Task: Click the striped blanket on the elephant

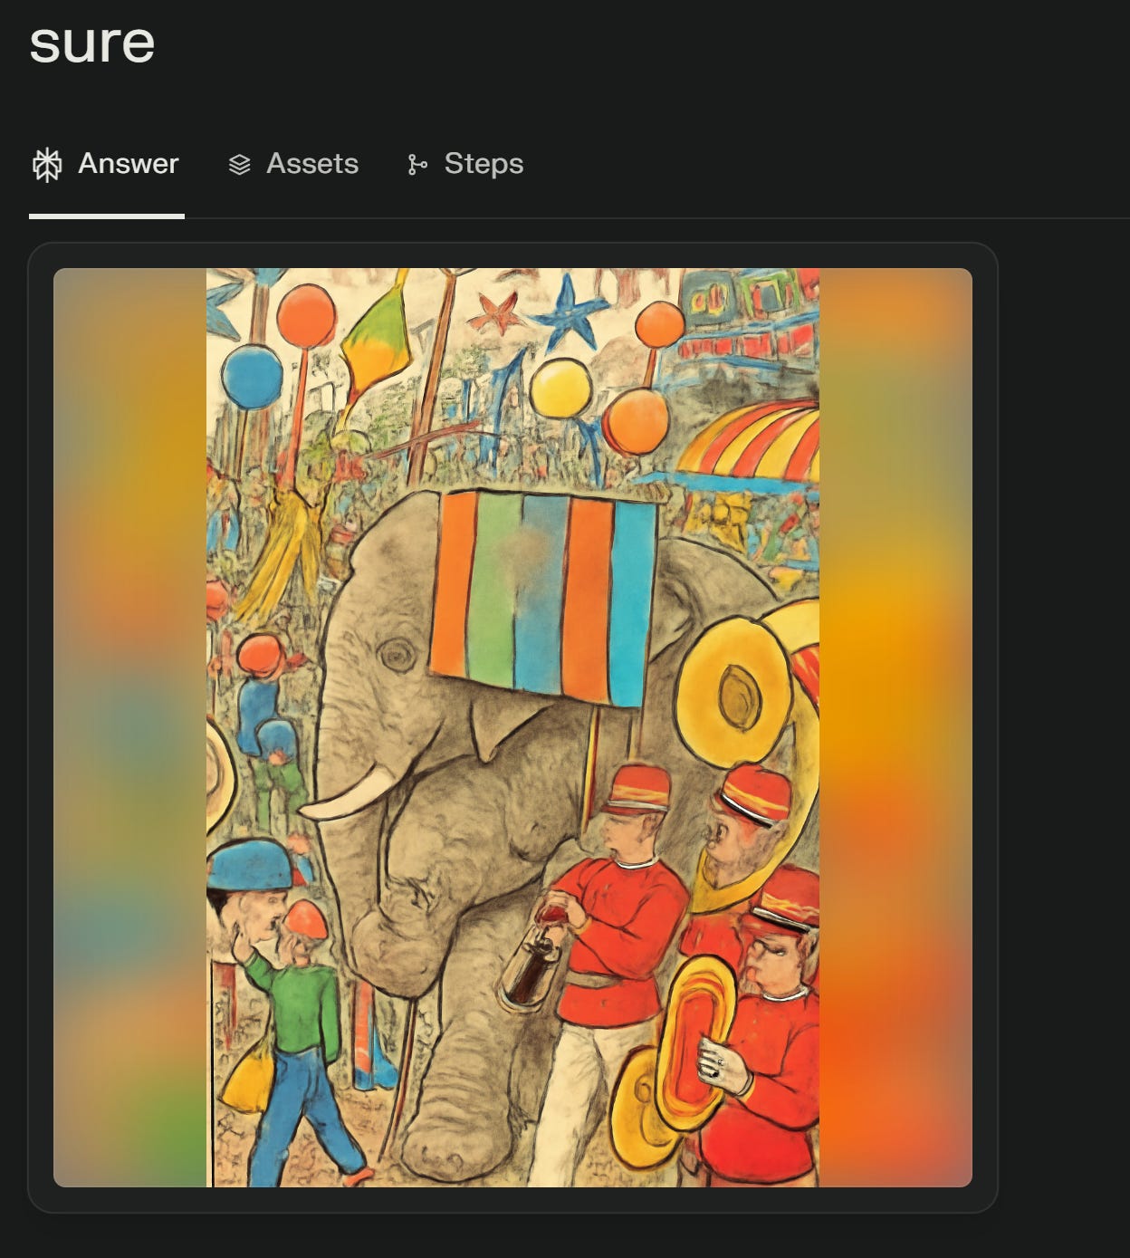Action: pos(543,596)
